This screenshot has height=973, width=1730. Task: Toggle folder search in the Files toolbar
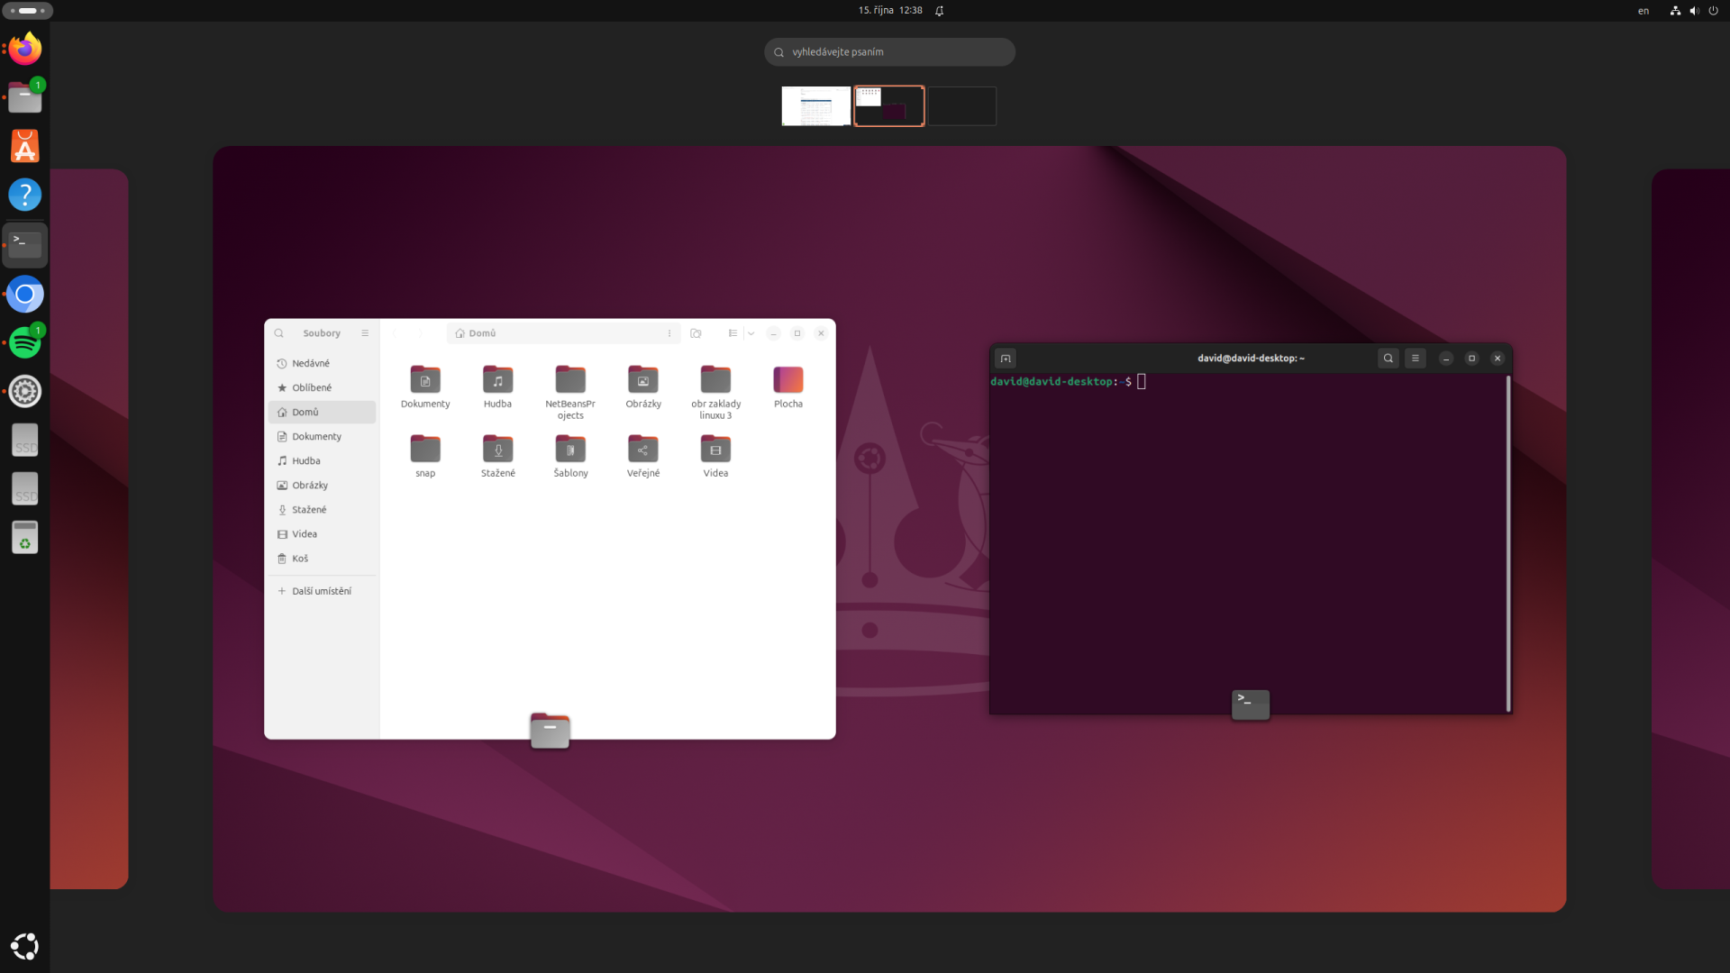696,332
